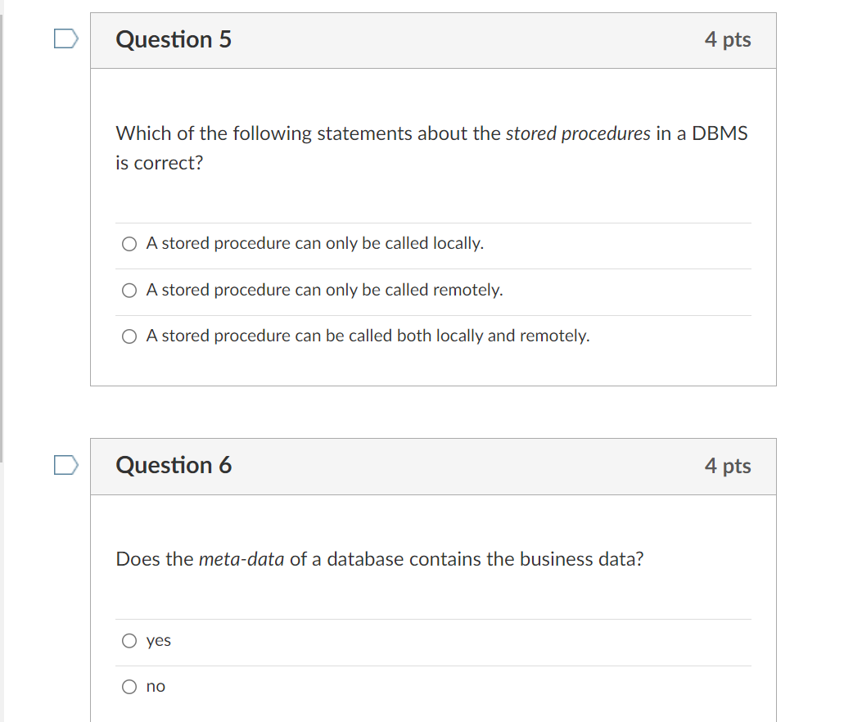Flag Question 5 for review
The height and width of the screenshot is (722, 862).
tap(67, 38)
